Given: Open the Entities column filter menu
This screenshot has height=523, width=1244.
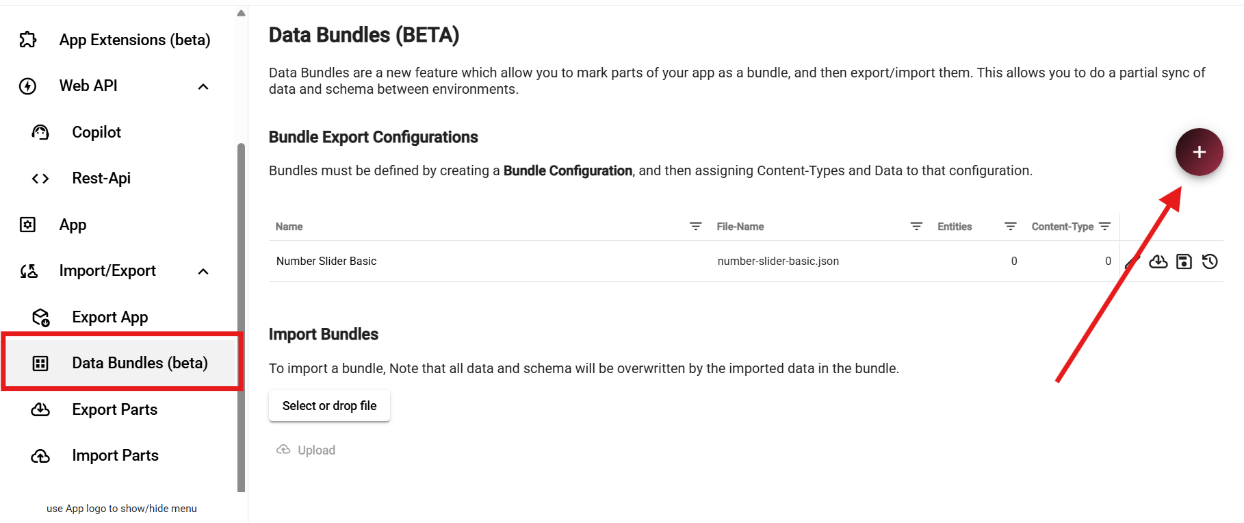Looking at the screenshot, I should (x=1010, y=227).
